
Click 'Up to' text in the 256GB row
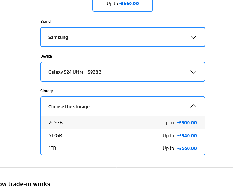[x=168, y=123]
